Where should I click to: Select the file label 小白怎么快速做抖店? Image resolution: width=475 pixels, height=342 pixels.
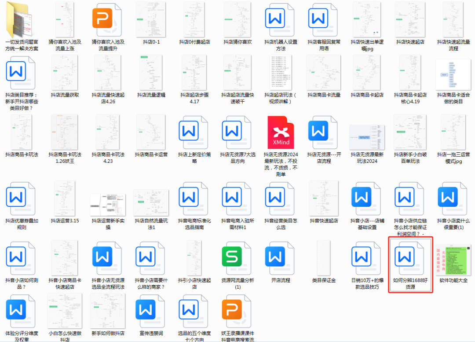(65, 336)
